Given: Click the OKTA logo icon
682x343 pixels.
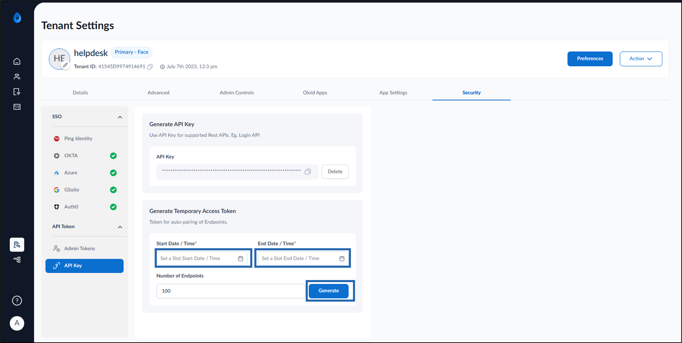Looking at the screenshot, I should click(x=56, y=156).
